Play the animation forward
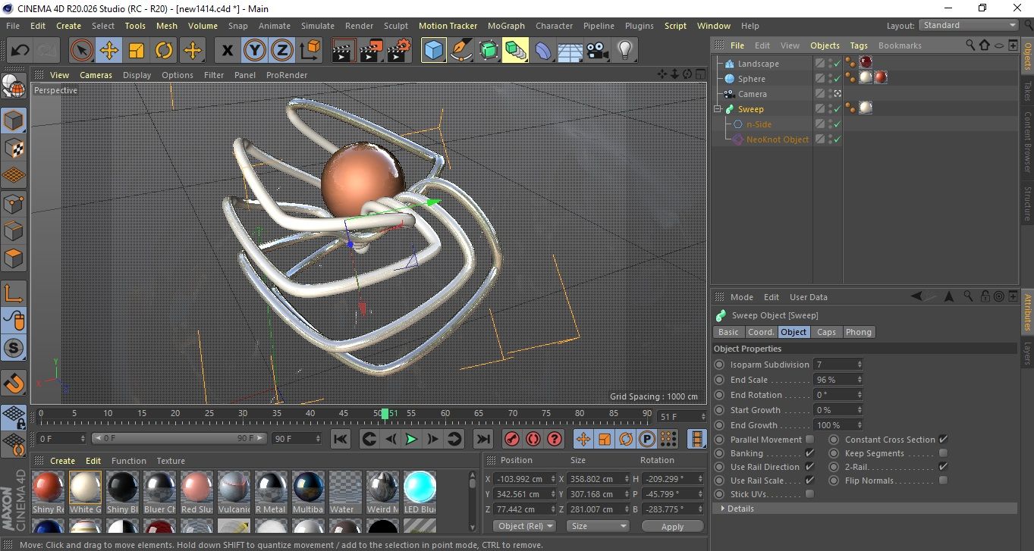Viewport: 1034px width, 551px height. pos(411,439)
